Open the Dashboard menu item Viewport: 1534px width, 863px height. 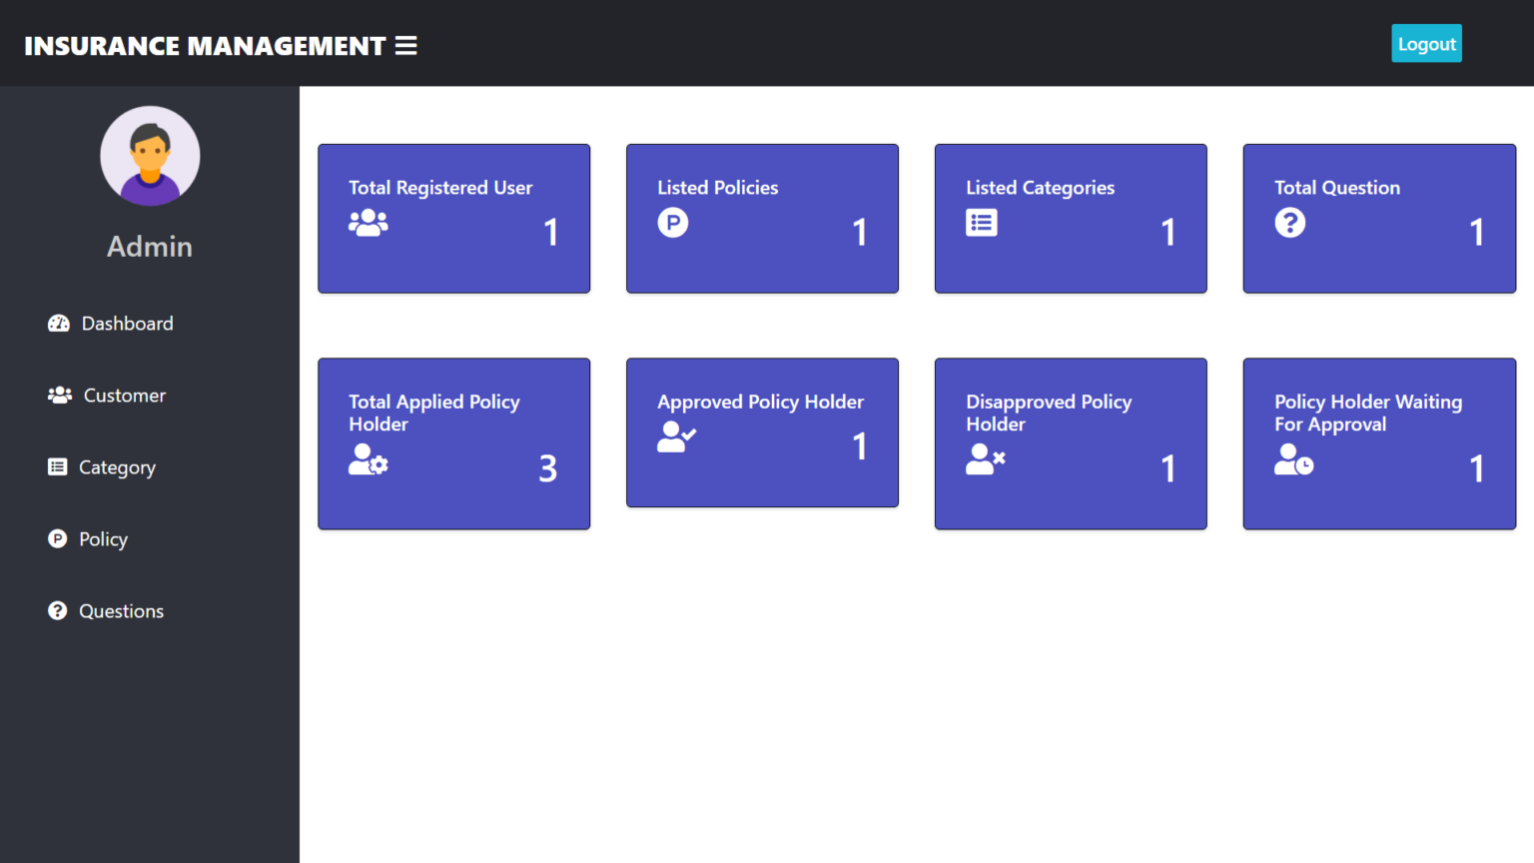[111, 324]
